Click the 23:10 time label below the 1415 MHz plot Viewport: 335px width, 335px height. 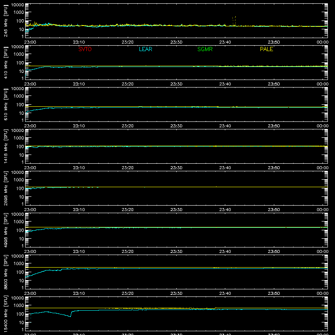click(x=79, y=168)
